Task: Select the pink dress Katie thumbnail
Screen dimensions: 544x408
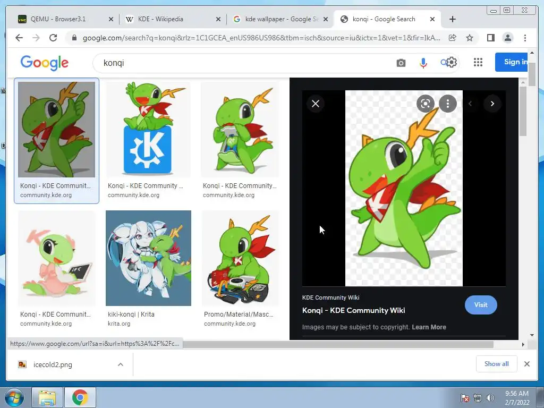Action: tap(57, 258)
